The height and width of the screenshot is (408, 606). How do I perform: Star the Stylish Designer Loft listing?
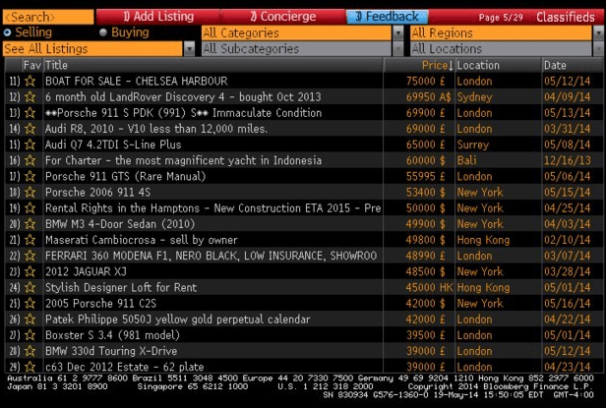tap(30, 287)
